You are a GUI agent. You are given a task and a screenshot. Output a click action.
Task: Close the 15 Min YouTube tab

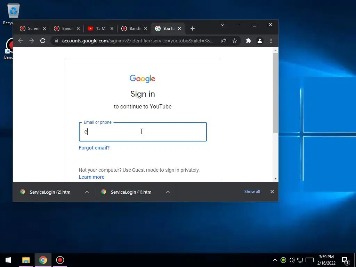[x=112, y=29]
